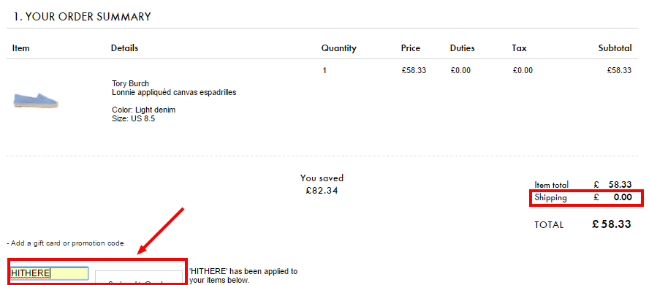Click the Duties column header

[463, 48]
